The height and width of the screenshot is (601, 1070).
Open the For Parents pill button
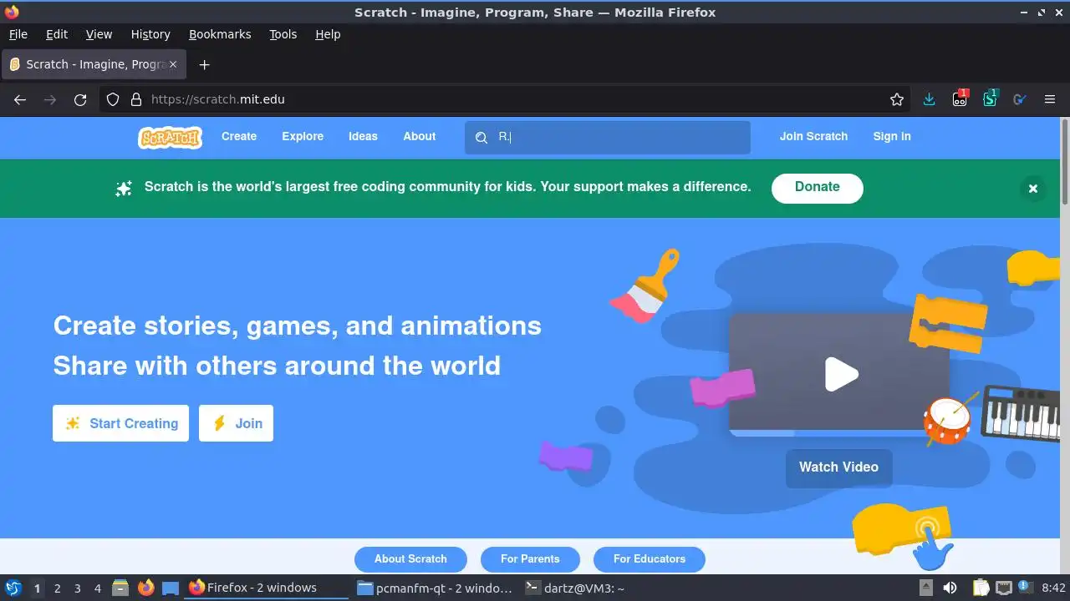[x=530, y=559]
